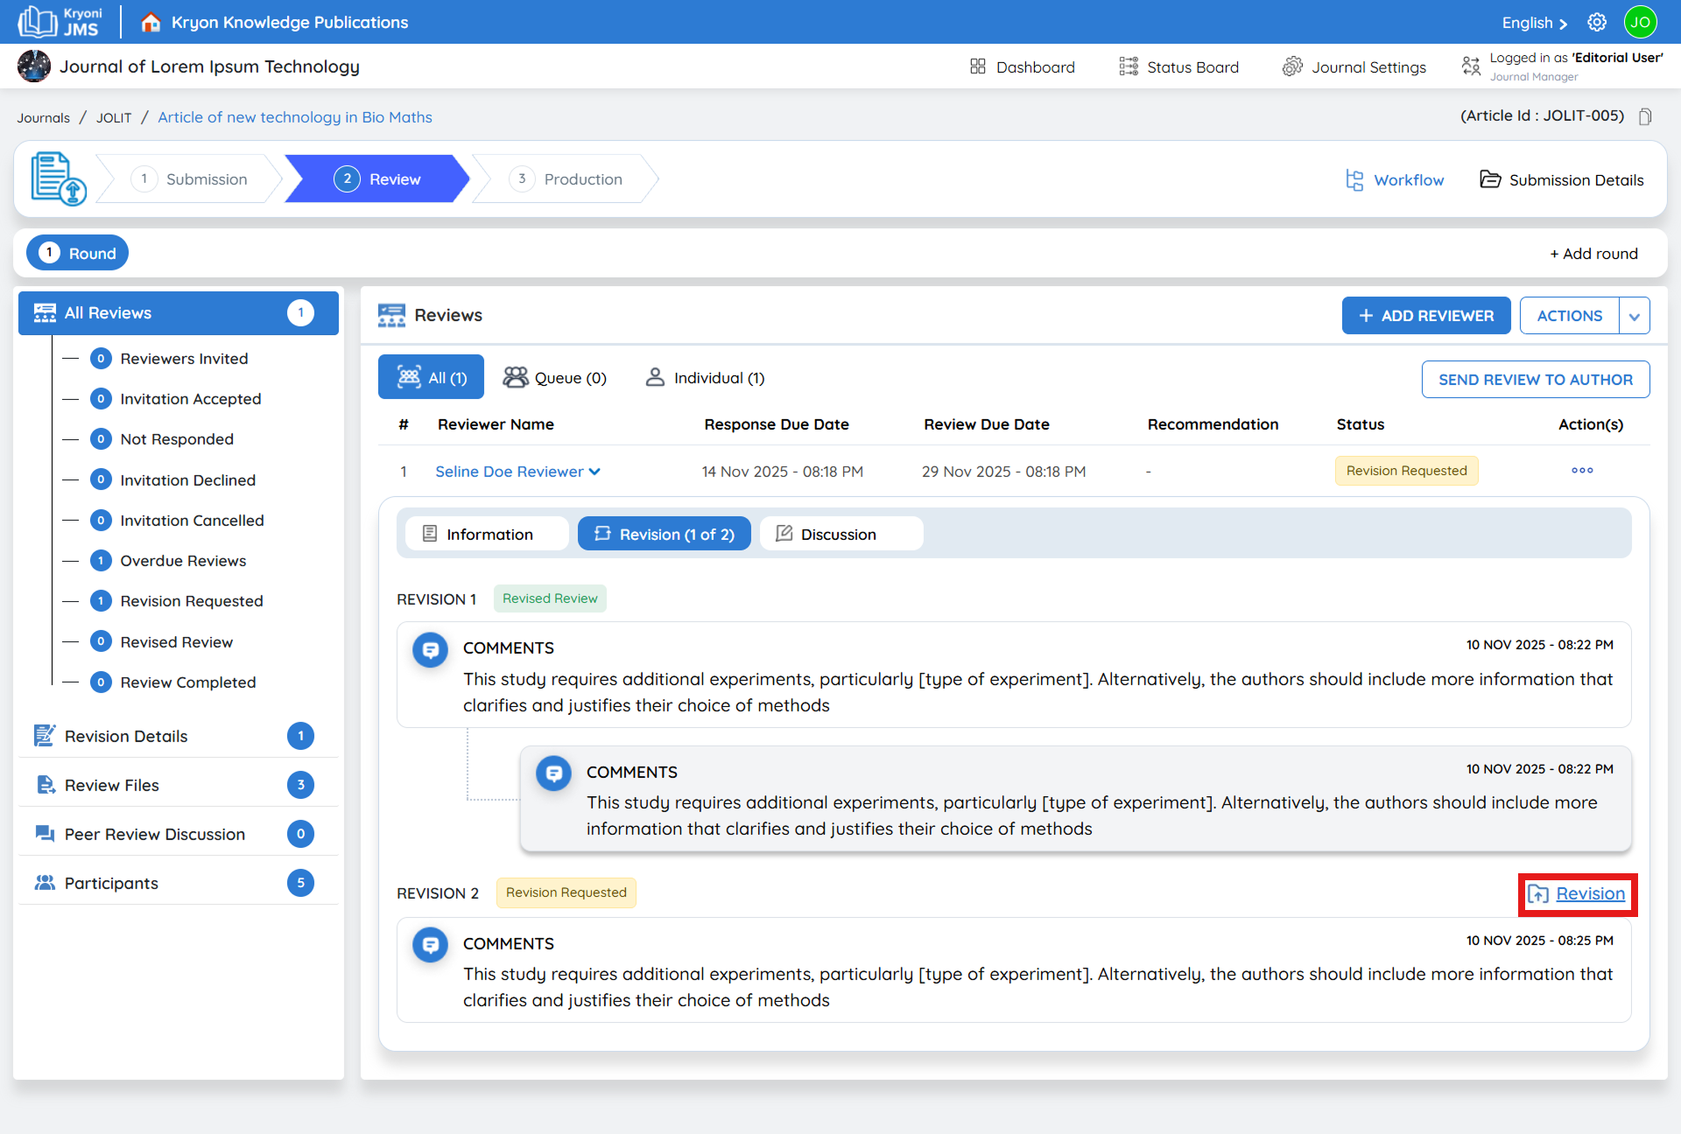Select Overdue Reviews in the sidebar tree
1681x1134 pixels.
(x=183, y=561)
